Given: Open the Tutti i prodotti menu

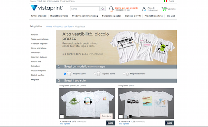Looking at the screenshot, I should [39, 16].
